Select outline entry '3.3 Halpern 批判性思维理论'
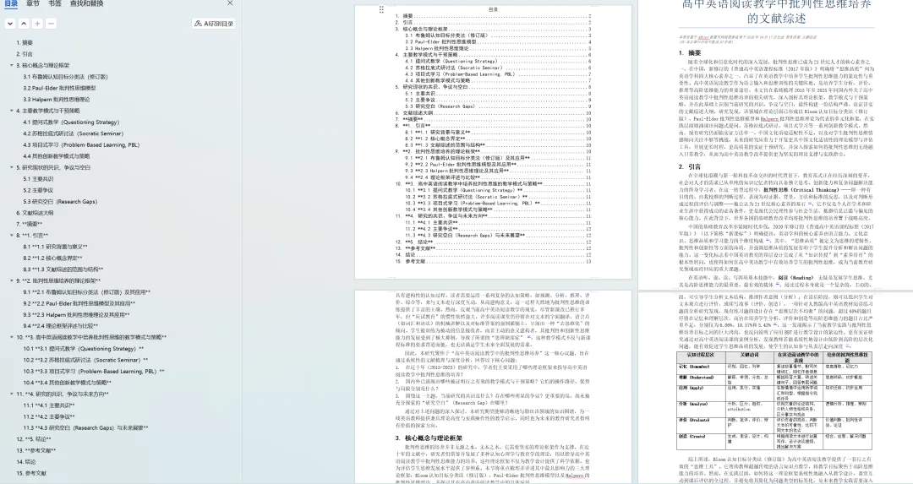 [x=57, y=100]
